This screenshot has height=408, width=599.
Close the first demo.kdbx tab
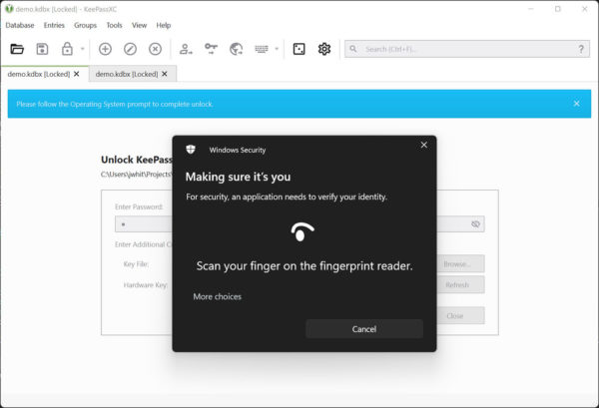pyautogui.click(x=77, y=74)
